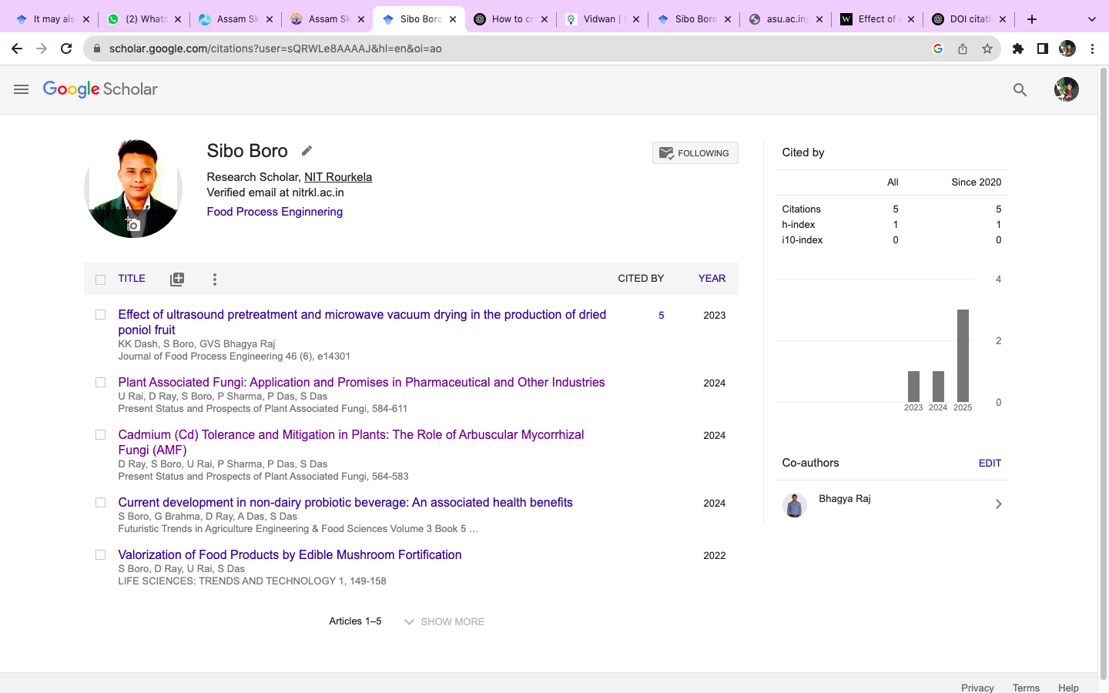
Task: Bookmark this page with the star icon
Action: (987, 49)
